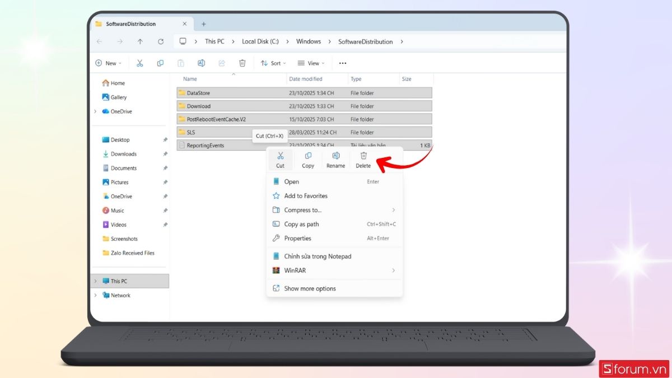The image size is (672, 378).
Task: Open Pictures in quick access
Action: (x=115, y=182)
